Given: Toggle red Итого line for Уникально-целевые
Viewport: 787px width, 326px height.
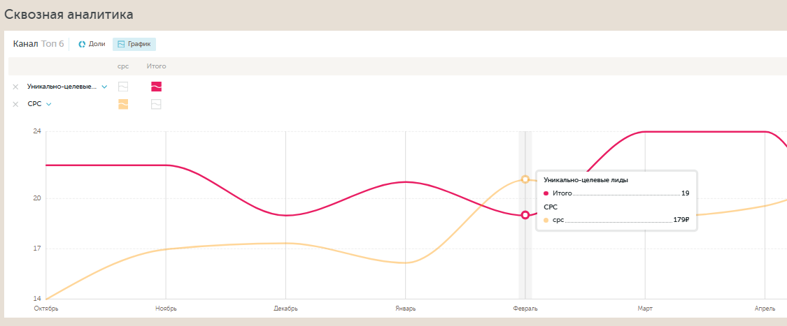Looking at the screenshot, I should click(x=156, y=87).
